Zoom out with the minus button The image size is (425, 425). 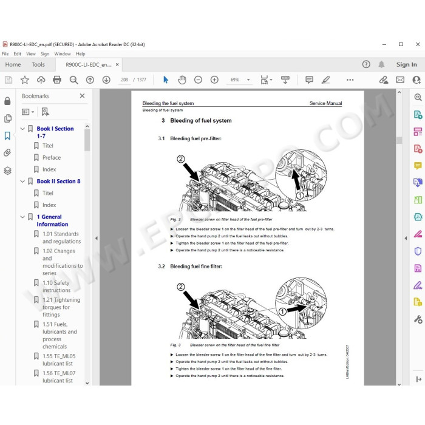tap(198, 80)
